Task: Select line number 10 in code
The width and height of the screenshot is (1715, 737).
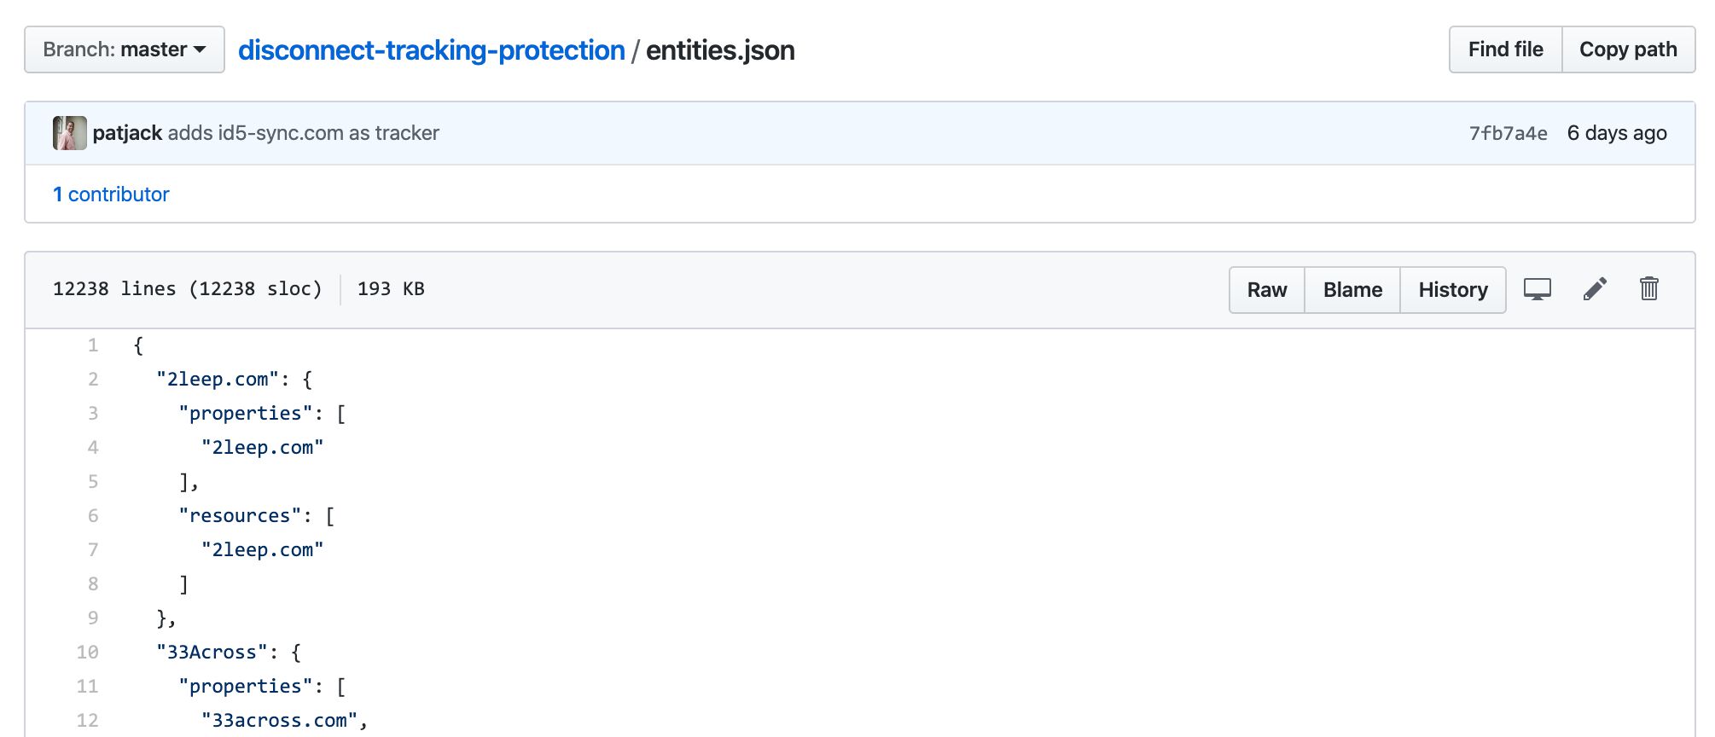Action: pyautogui.click(x=88, y=653)
